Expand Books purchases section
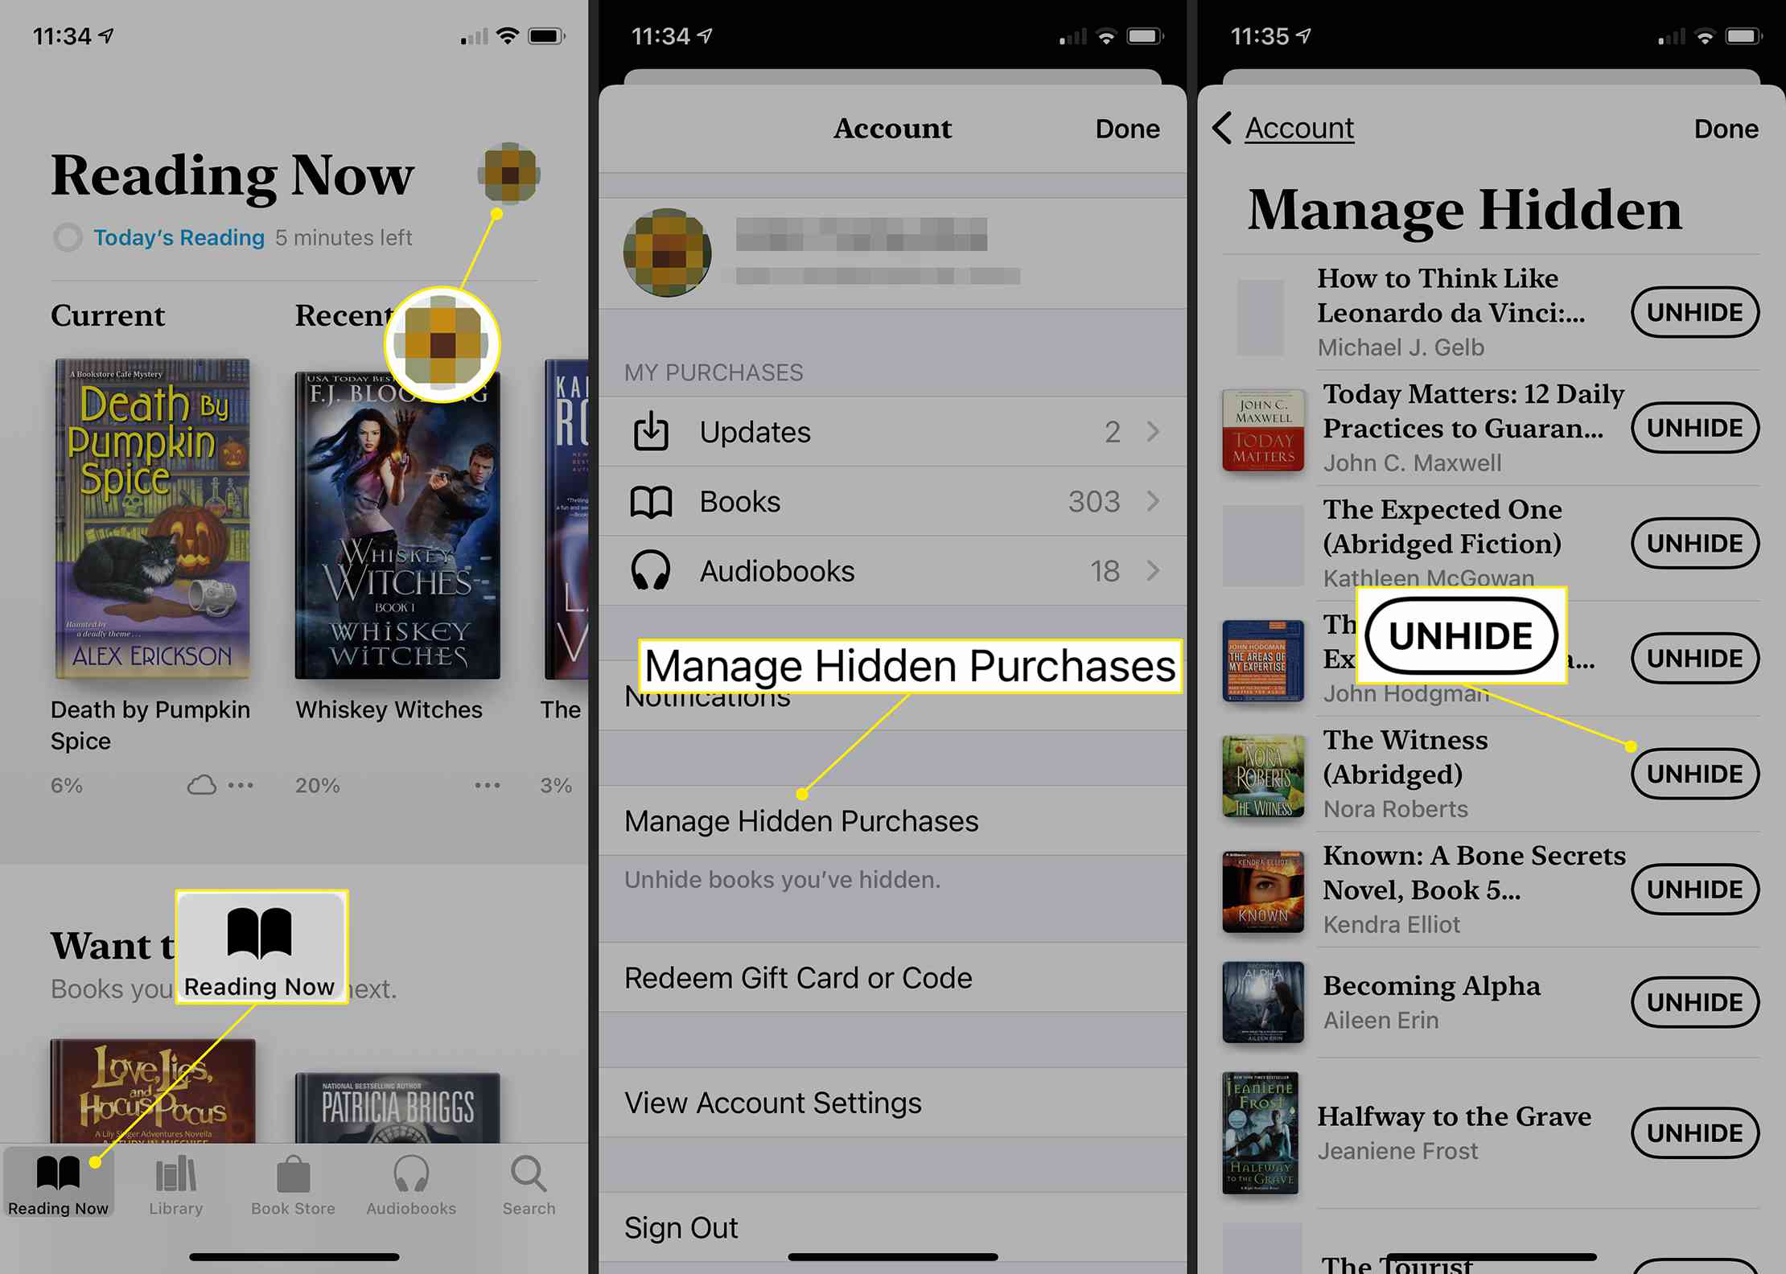1786x1274 pixels. [x=892, y=500]
